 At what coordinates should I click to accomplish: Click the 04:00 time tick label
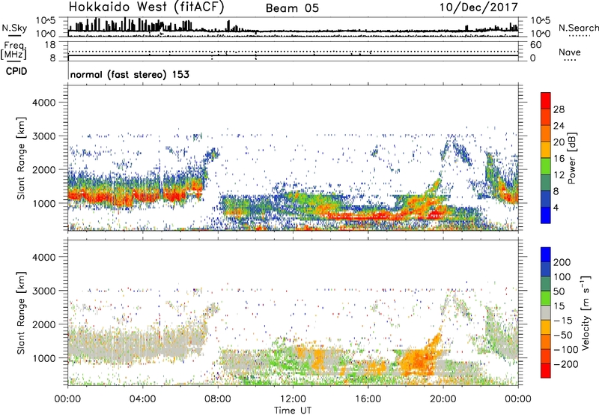click(143, 399)
